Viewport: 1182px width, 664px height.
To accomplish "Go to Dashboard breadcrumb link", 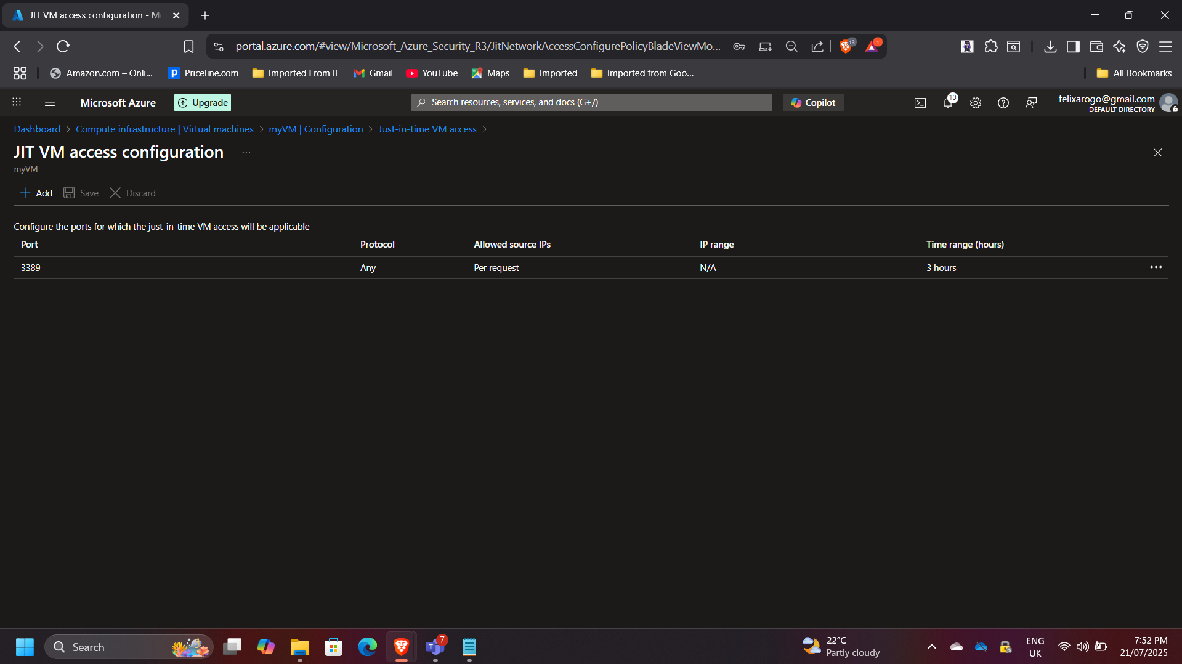I will point(37,129).
